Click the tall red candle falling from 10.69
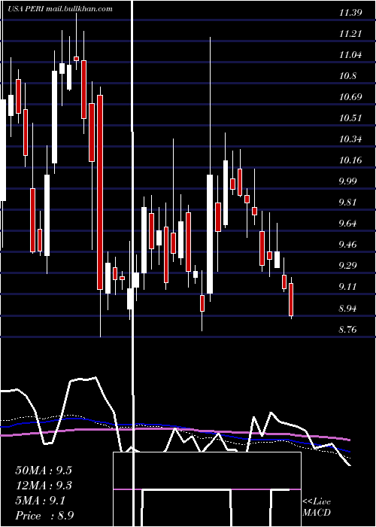Image resolution: width=376 pixels, height=527 pixels. [100, 192]
